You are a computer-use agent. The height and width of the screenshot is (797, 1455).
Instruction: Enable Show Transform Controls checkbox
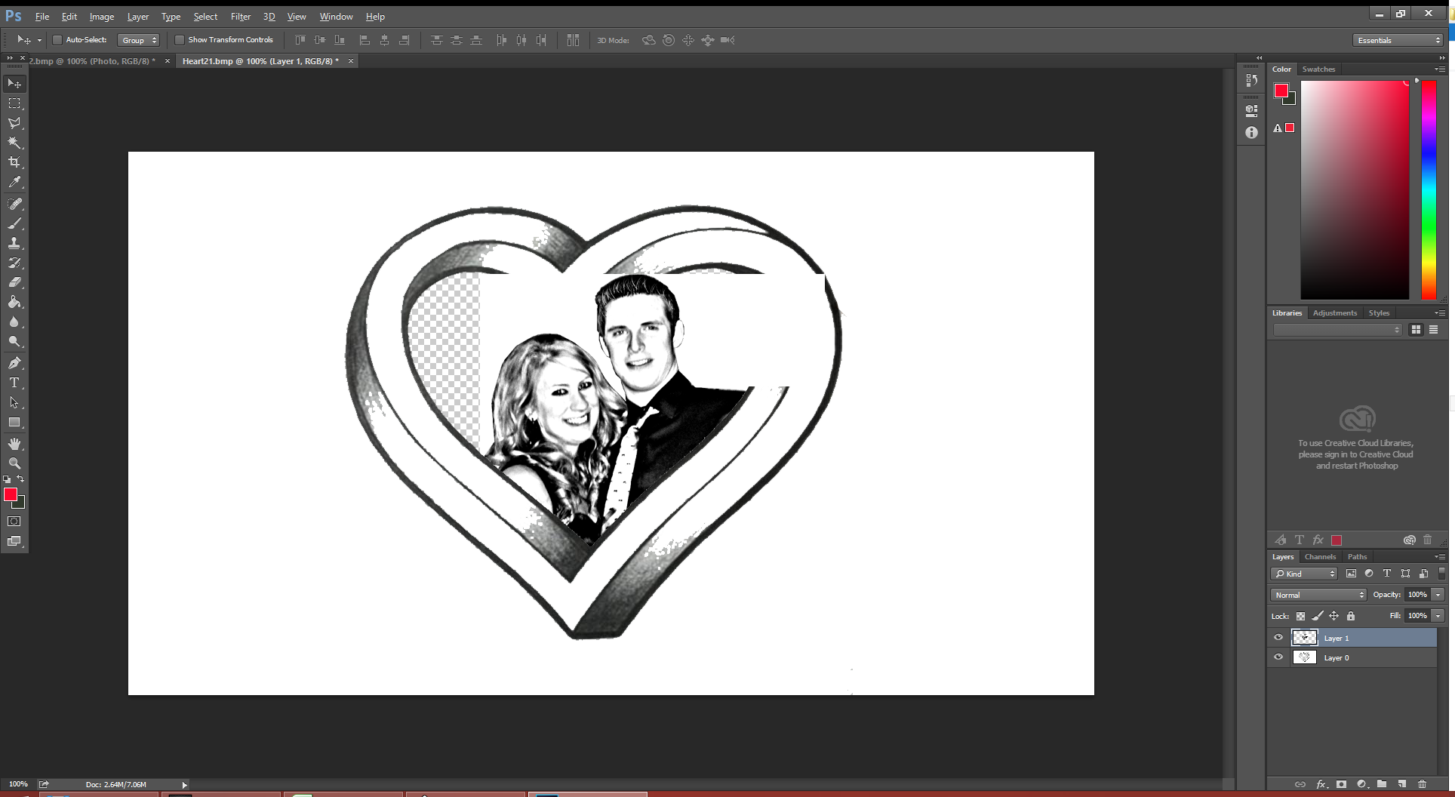point(180,40)
